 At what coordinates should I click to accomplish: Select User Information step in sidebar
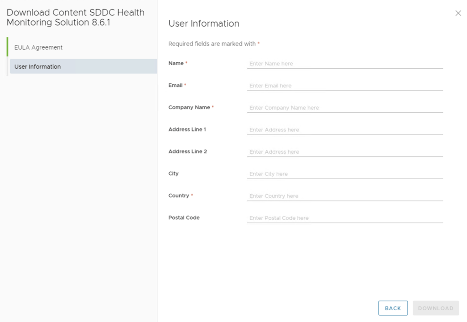(x=37, y=66)
